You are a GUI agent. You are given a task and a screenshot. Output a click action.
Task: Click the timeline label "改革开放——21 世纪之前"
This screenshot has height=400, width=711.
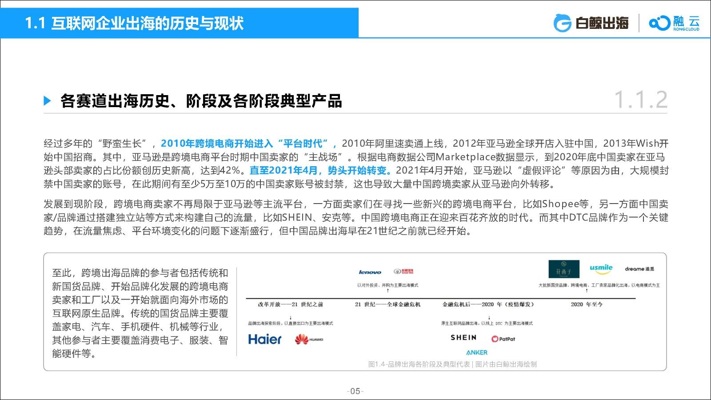click(291, 304)
